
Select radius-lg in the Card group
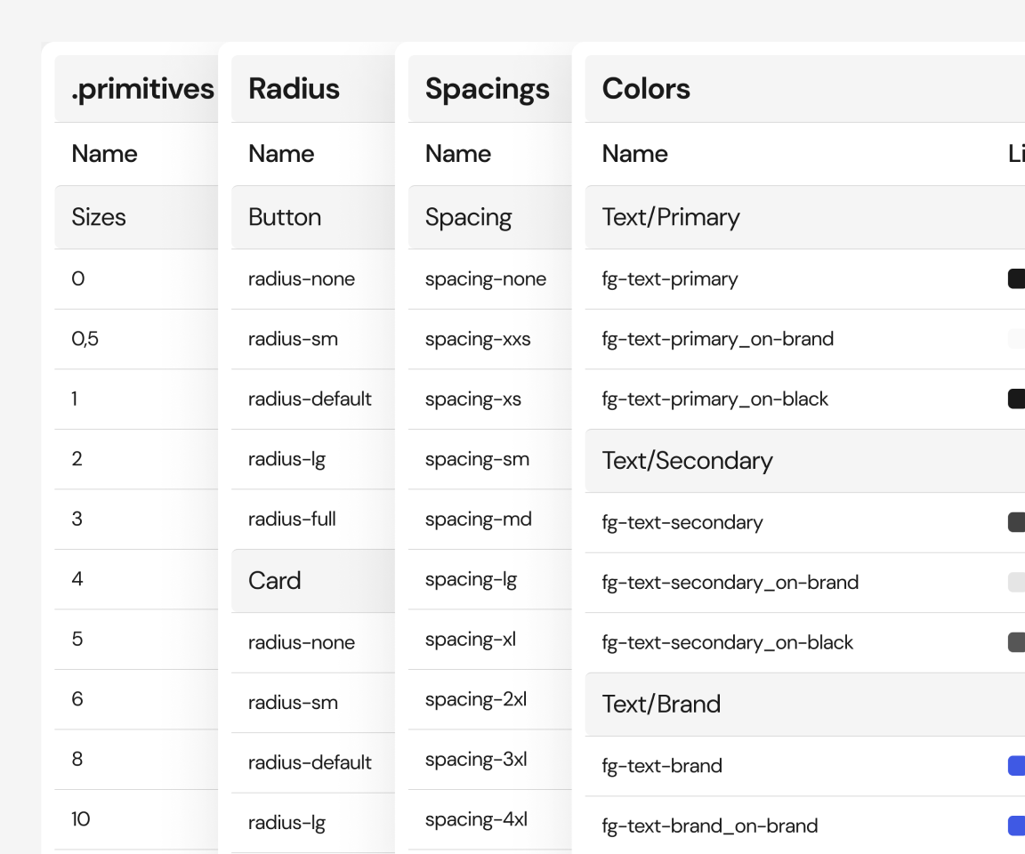click(313, 823)
